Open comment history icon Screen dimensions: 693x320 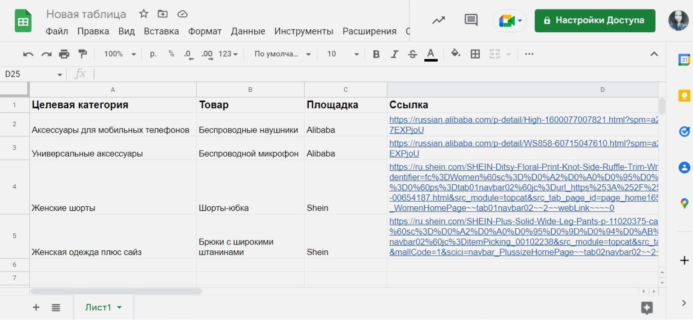click(x=471, y=20)
